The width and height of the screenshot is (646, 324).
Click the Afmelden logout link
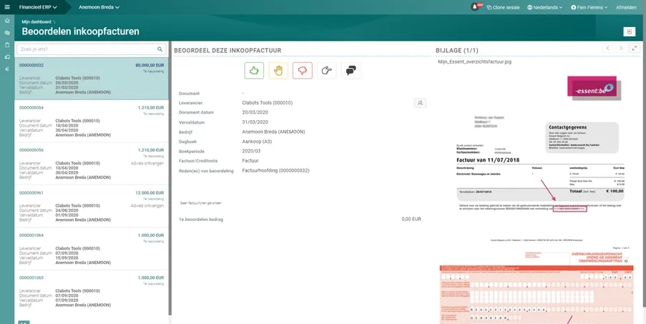(x=626, y=7)
